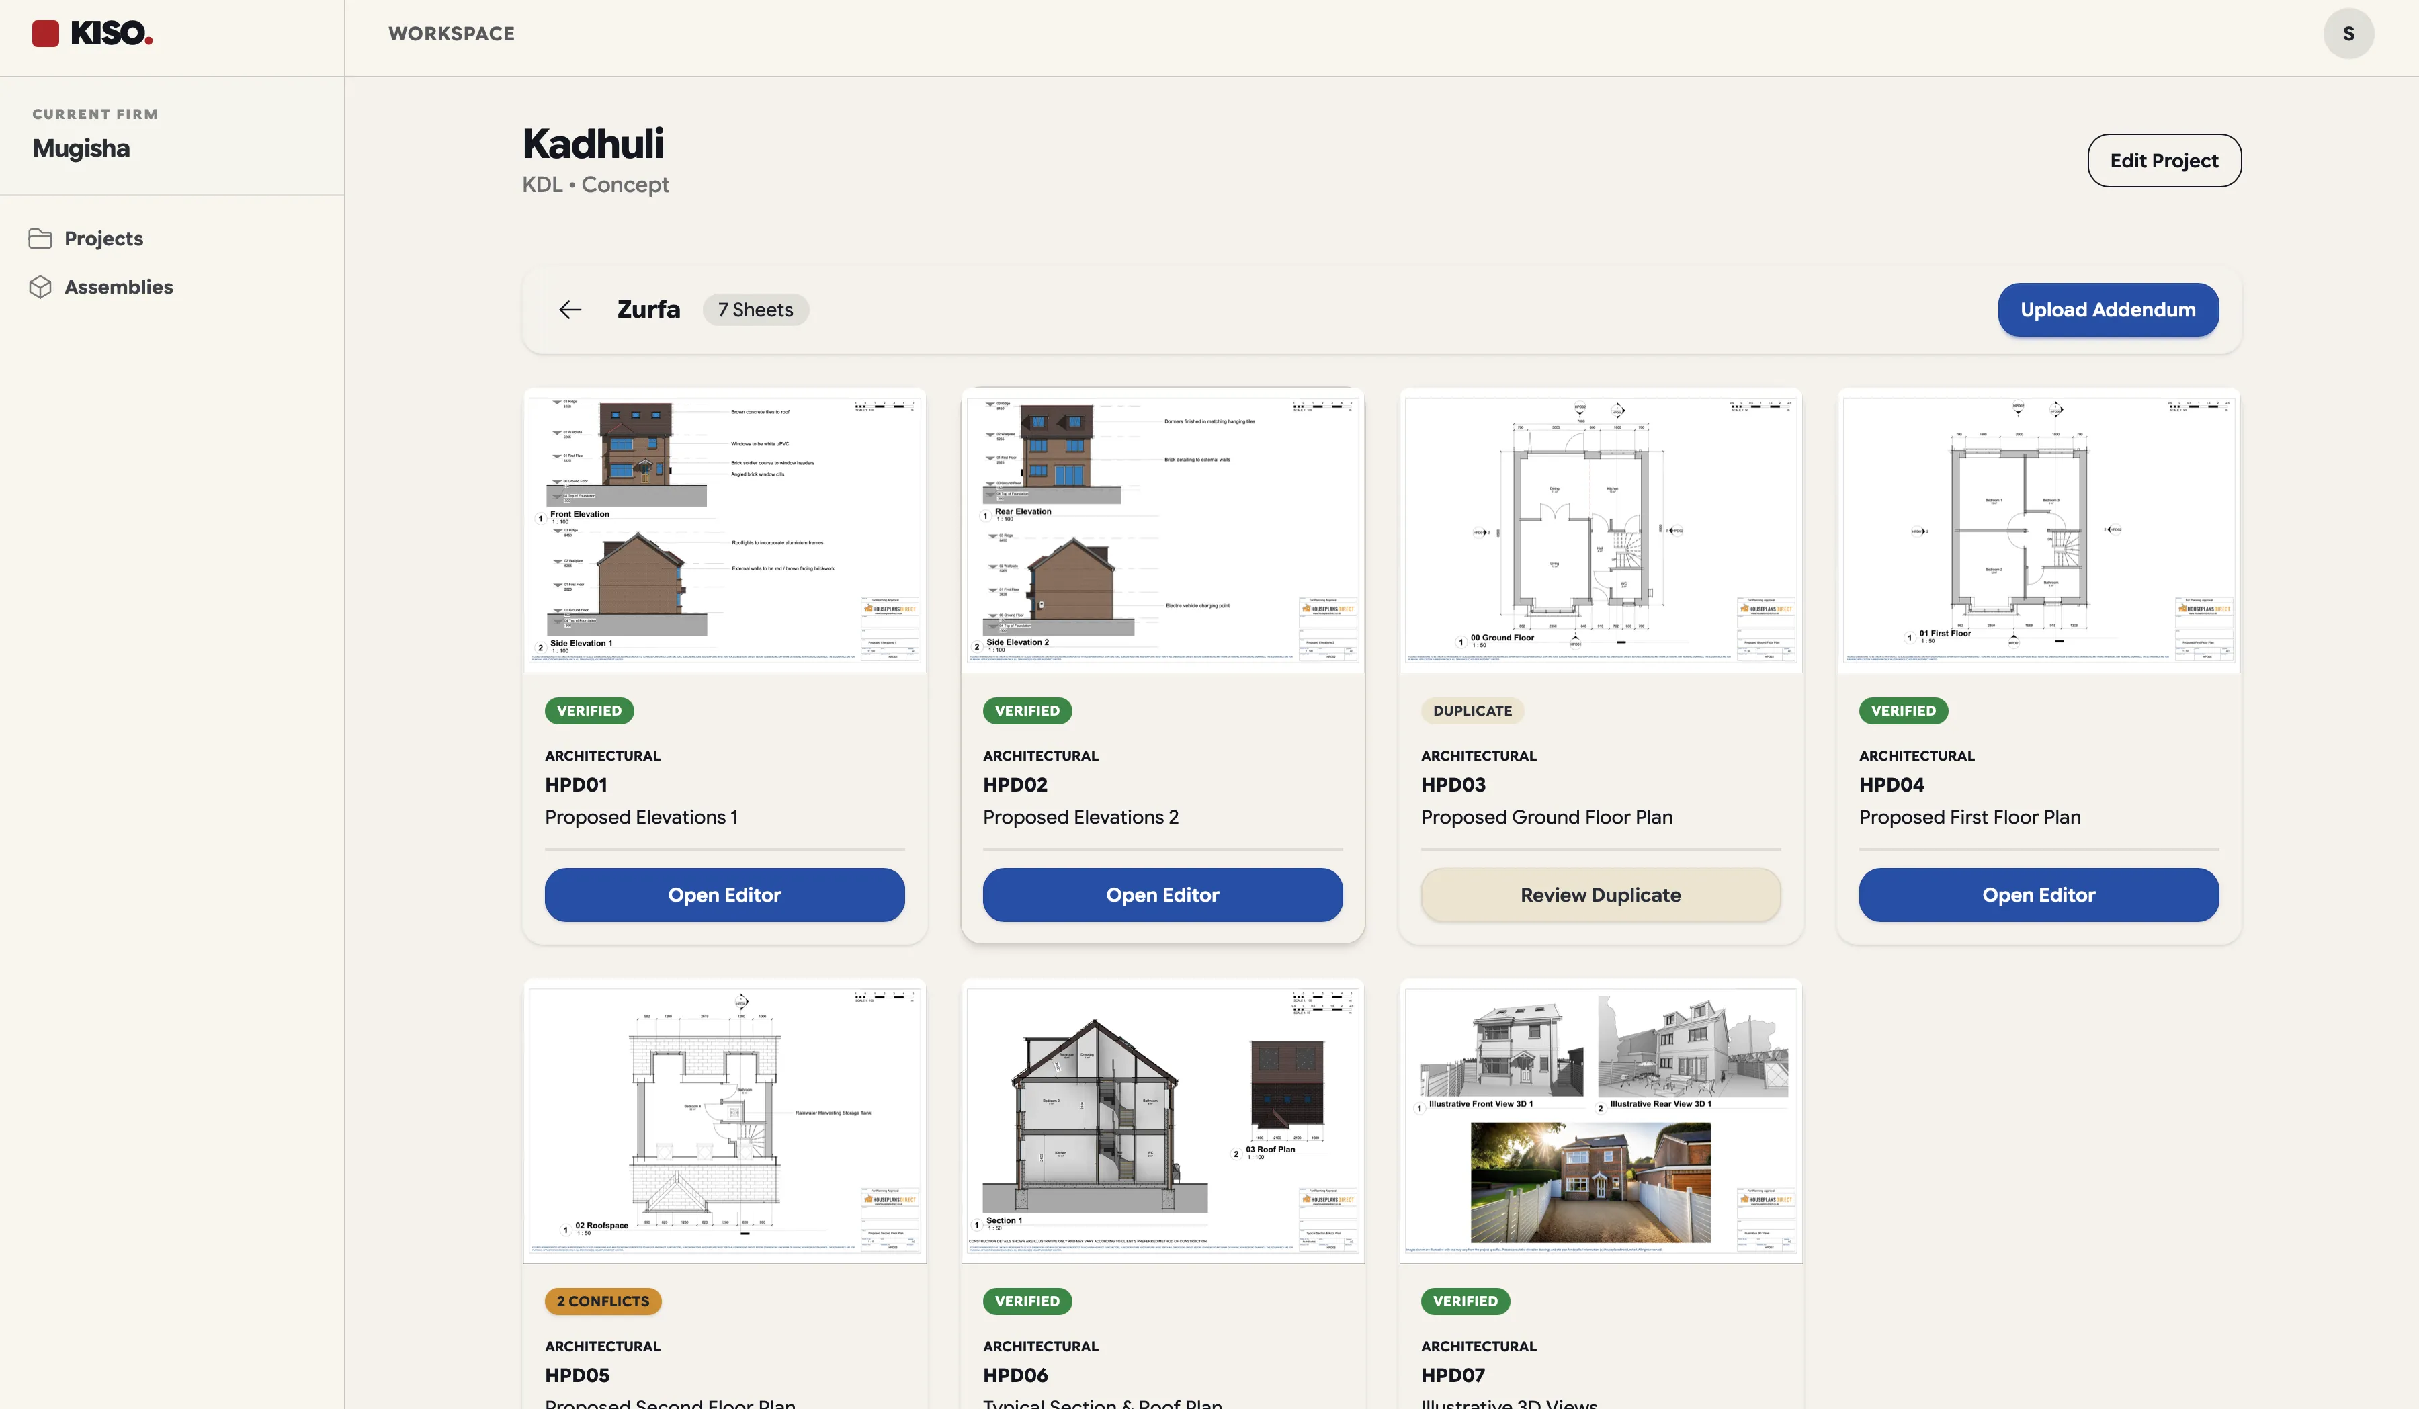Open Assemblies in the sidebar

coord(118,287)
